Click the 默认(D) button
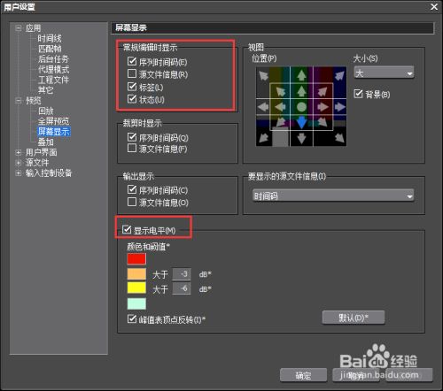Viewport: 443px width, 391px height. [354, 318]
